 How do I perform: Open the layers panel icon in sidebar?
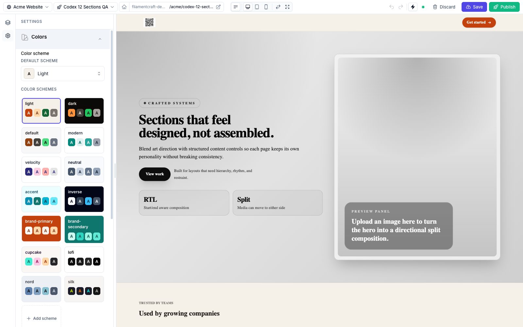(x=8, y=23)
